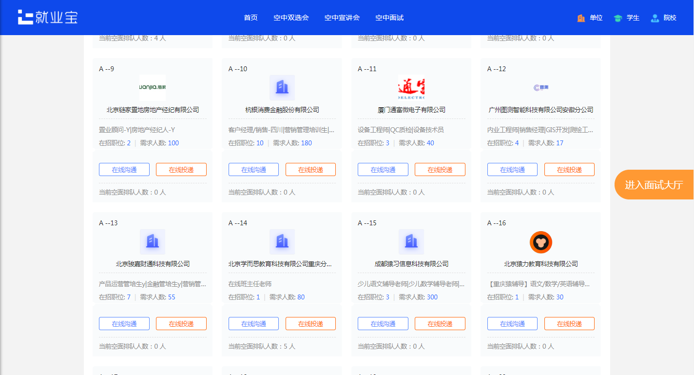694x375 pixels.
Task: Click 成都猿习信息科技 building icon
Action: [411, 242]
